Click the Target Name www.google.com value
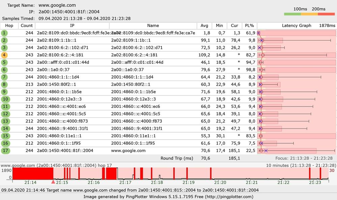The image size is (337, 200). tap(57, 5)
